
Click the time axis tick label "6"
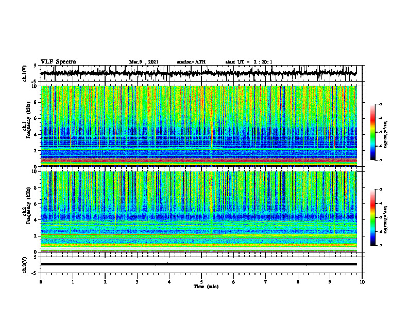pyautogui.click(x=234, y=282)
